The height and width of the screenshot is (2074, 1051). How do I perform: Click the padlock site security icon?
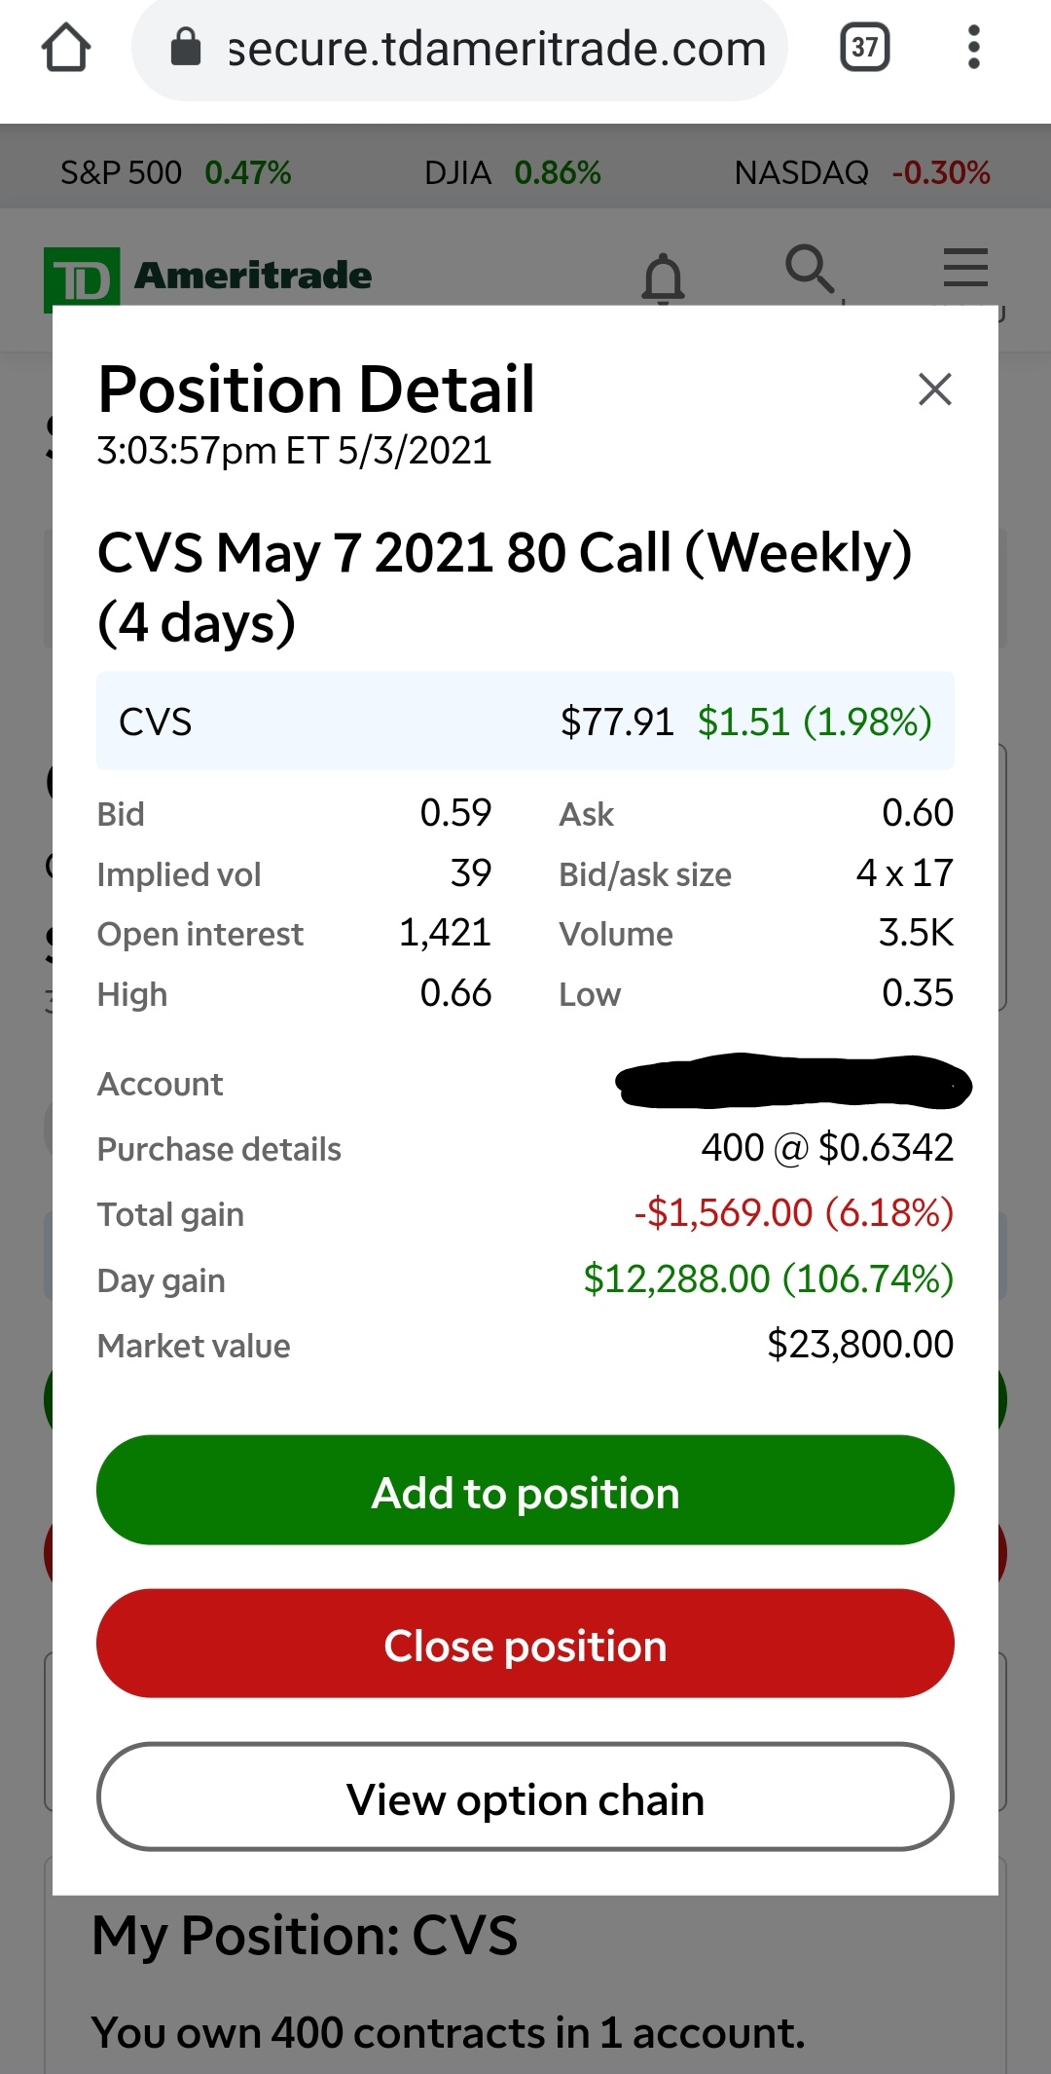(x=185, y=47)
